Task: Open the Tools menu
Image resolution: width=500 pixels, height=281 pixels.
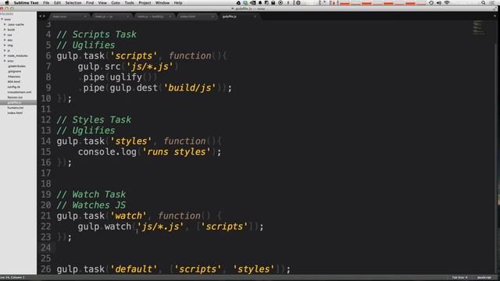Action: (129, 2)
